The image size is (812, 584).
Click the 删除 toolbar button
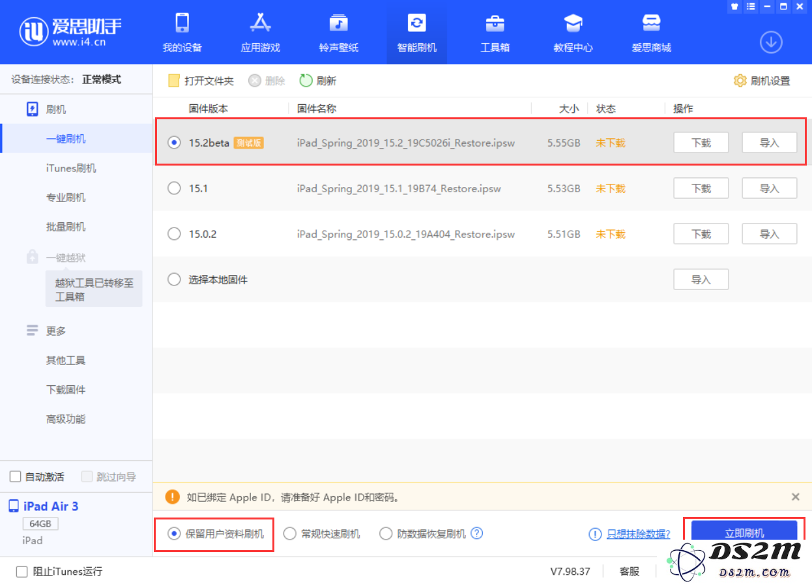pyautogui.click(x=267, y=81)
